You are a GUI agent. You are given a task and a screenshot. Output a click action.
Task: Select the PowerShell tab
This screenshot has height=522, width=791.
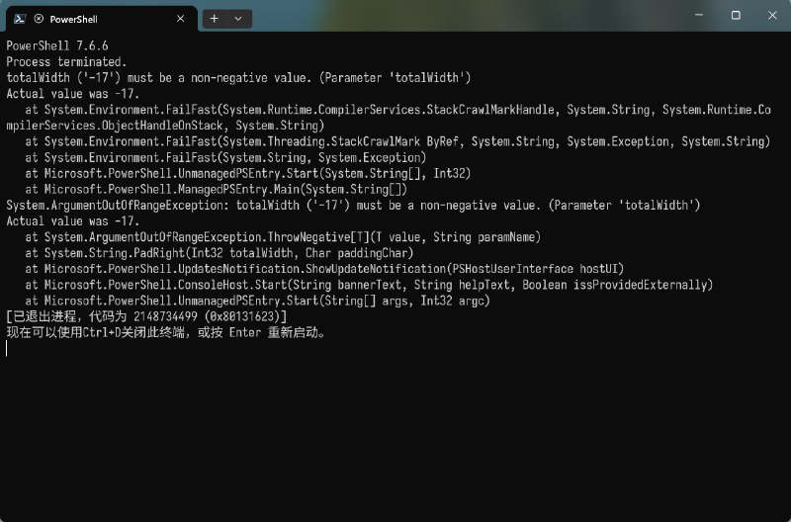[102, 19]
